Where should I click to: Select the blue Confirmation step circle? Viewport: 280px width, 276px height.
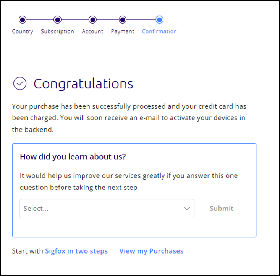[159, 19]
